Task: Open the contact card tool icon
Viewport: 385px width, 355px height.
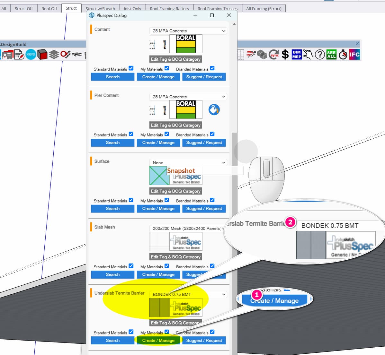Action: 7,55
